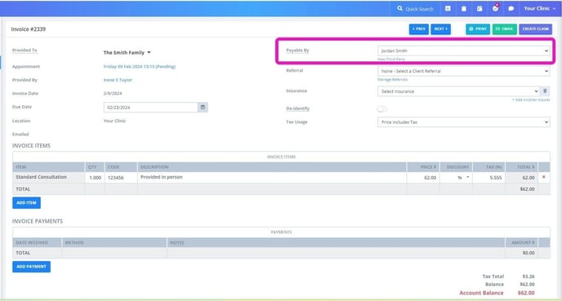This screenshot has width=562, height=301.
Task: Click the tax 5.555 cell
Action: click(x=489, y=178)
